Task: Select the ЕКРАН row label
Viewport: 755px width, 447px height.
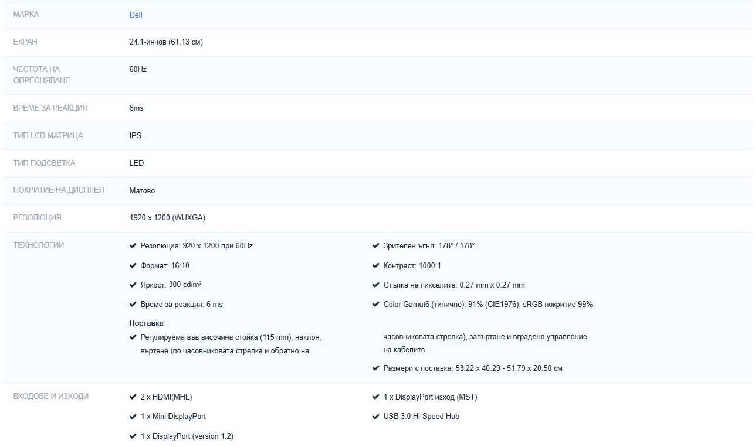Action: 25,42
